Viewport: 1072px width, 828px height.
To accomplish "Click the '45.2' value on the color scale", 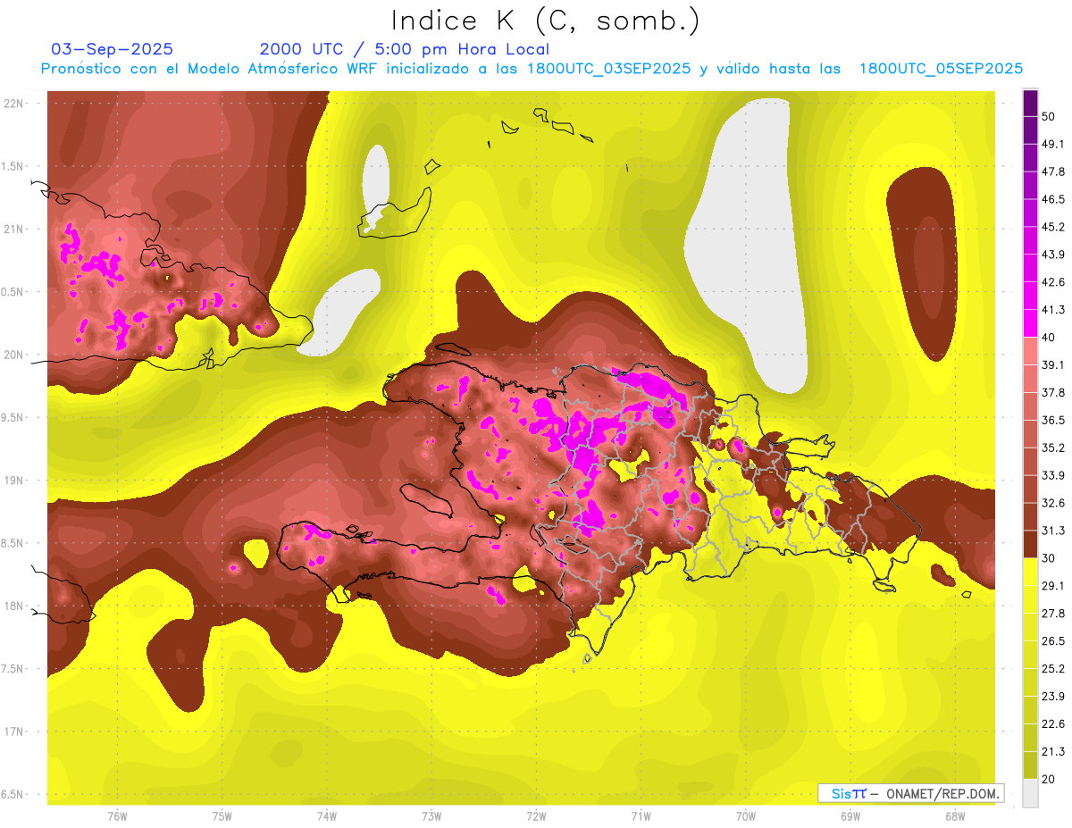I will click(1052, 227).
